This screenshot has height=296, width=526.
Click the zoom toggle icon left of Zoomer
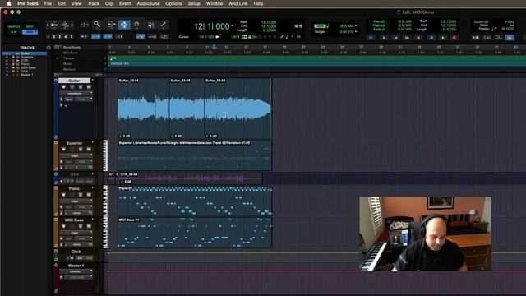click(84, 25)
